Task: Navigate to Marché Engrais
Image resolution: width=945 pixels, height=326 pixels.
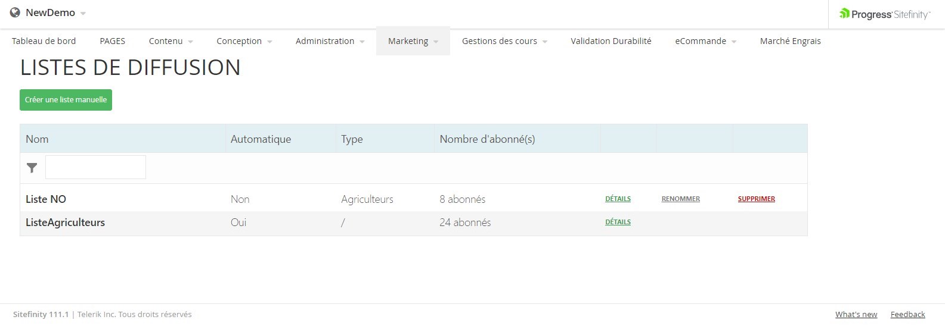Action: (x=790, y=41)
